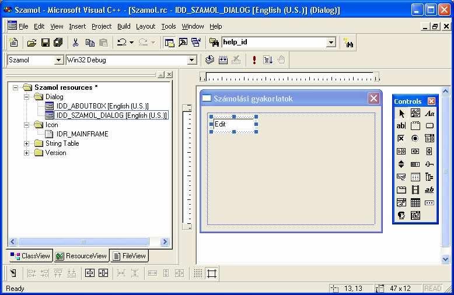Click the Window List toolbar icon
The image size is (454, 295).
pyautogui.click(x=196, y=43)
